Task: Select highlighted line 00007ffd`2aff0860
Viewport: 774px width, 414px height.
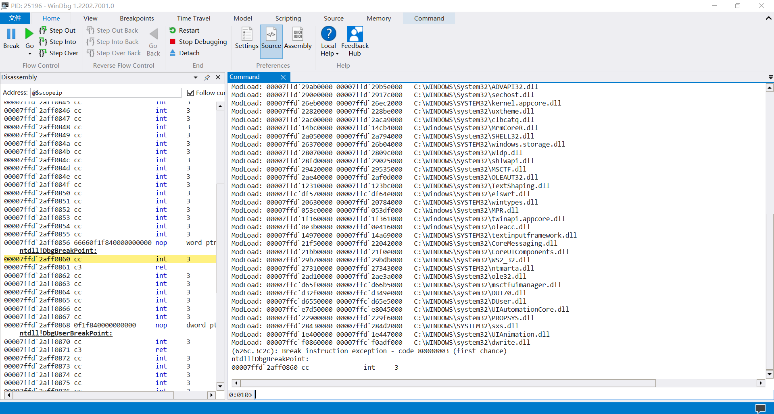Action: coord(110,259)
